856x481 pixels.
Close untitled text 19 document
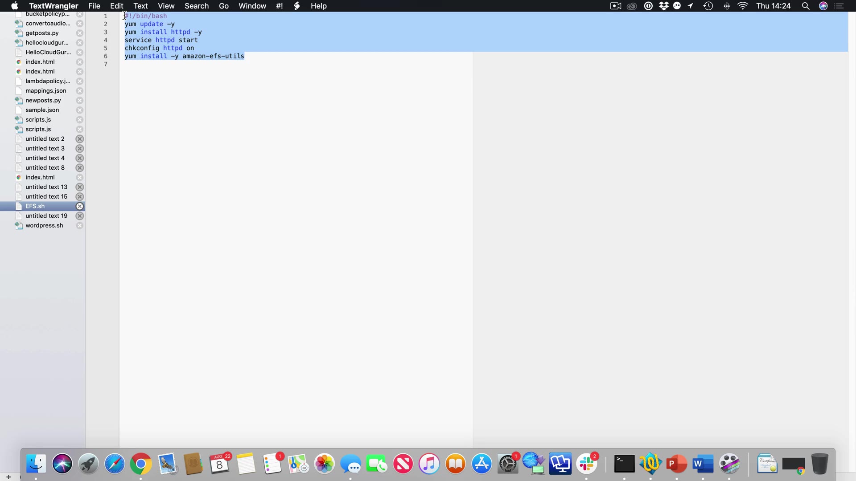(x=79, y=216)
